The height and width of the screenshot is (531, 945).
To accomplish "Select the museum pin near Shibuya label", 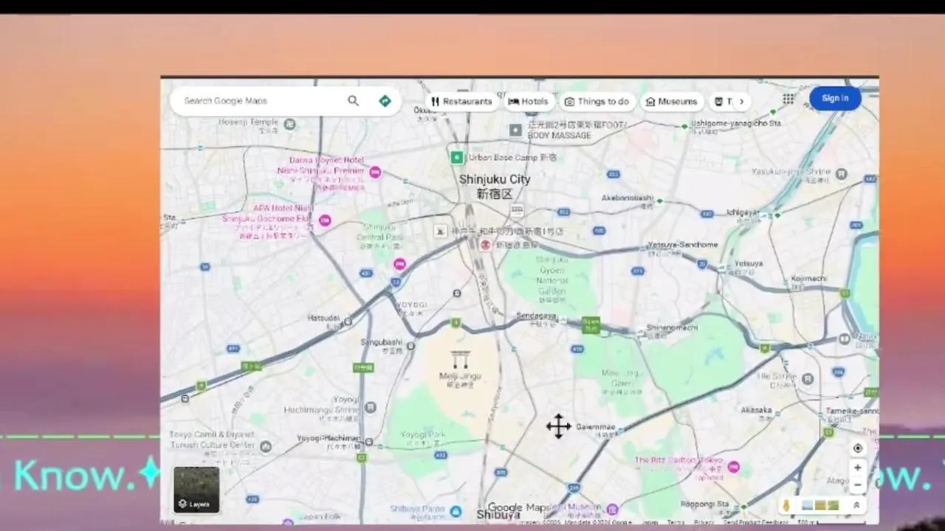I will coord(612,510).
